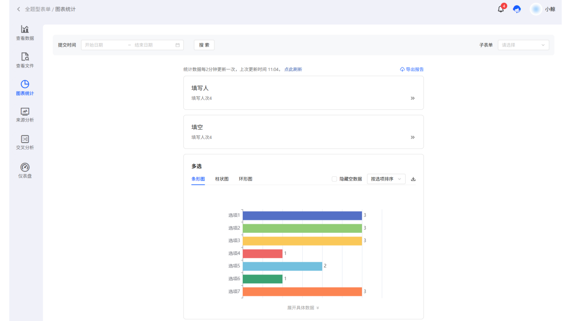This screenshot has width=571, height=321.
Task: Enable the 隐藏空数据 checkbox
Action: click(x=334, y=179)
